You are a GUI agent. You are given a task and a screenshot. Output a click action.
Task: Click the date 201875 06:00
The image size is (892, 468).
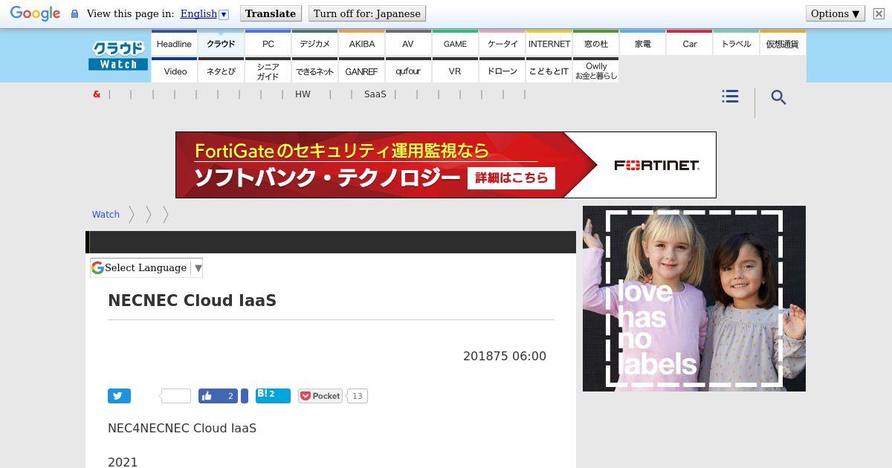(x=505, y=356)
